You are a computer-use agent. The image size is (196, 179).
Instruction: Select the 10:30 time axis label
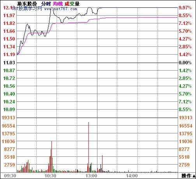(x=51, y=176)
